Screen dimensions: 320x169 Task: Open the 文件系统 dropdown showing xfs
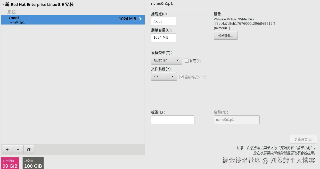164,76
